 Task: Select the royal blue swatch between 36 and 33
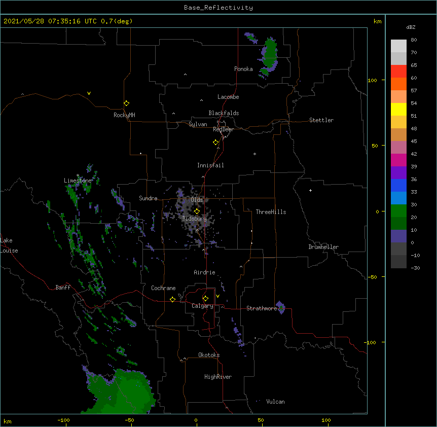pos(398,185)
